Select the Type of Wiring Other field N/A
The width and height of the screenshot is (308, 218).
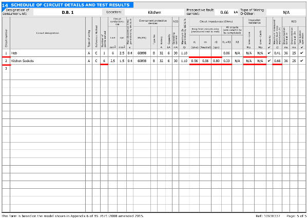[285, 12]
